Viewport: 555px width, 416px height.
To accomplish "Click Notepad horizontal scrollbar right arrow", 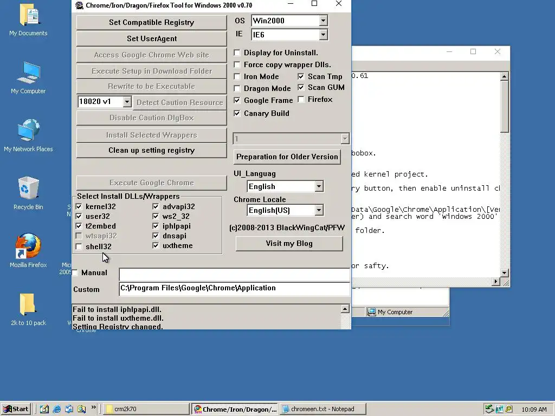I will coord(496,282).
